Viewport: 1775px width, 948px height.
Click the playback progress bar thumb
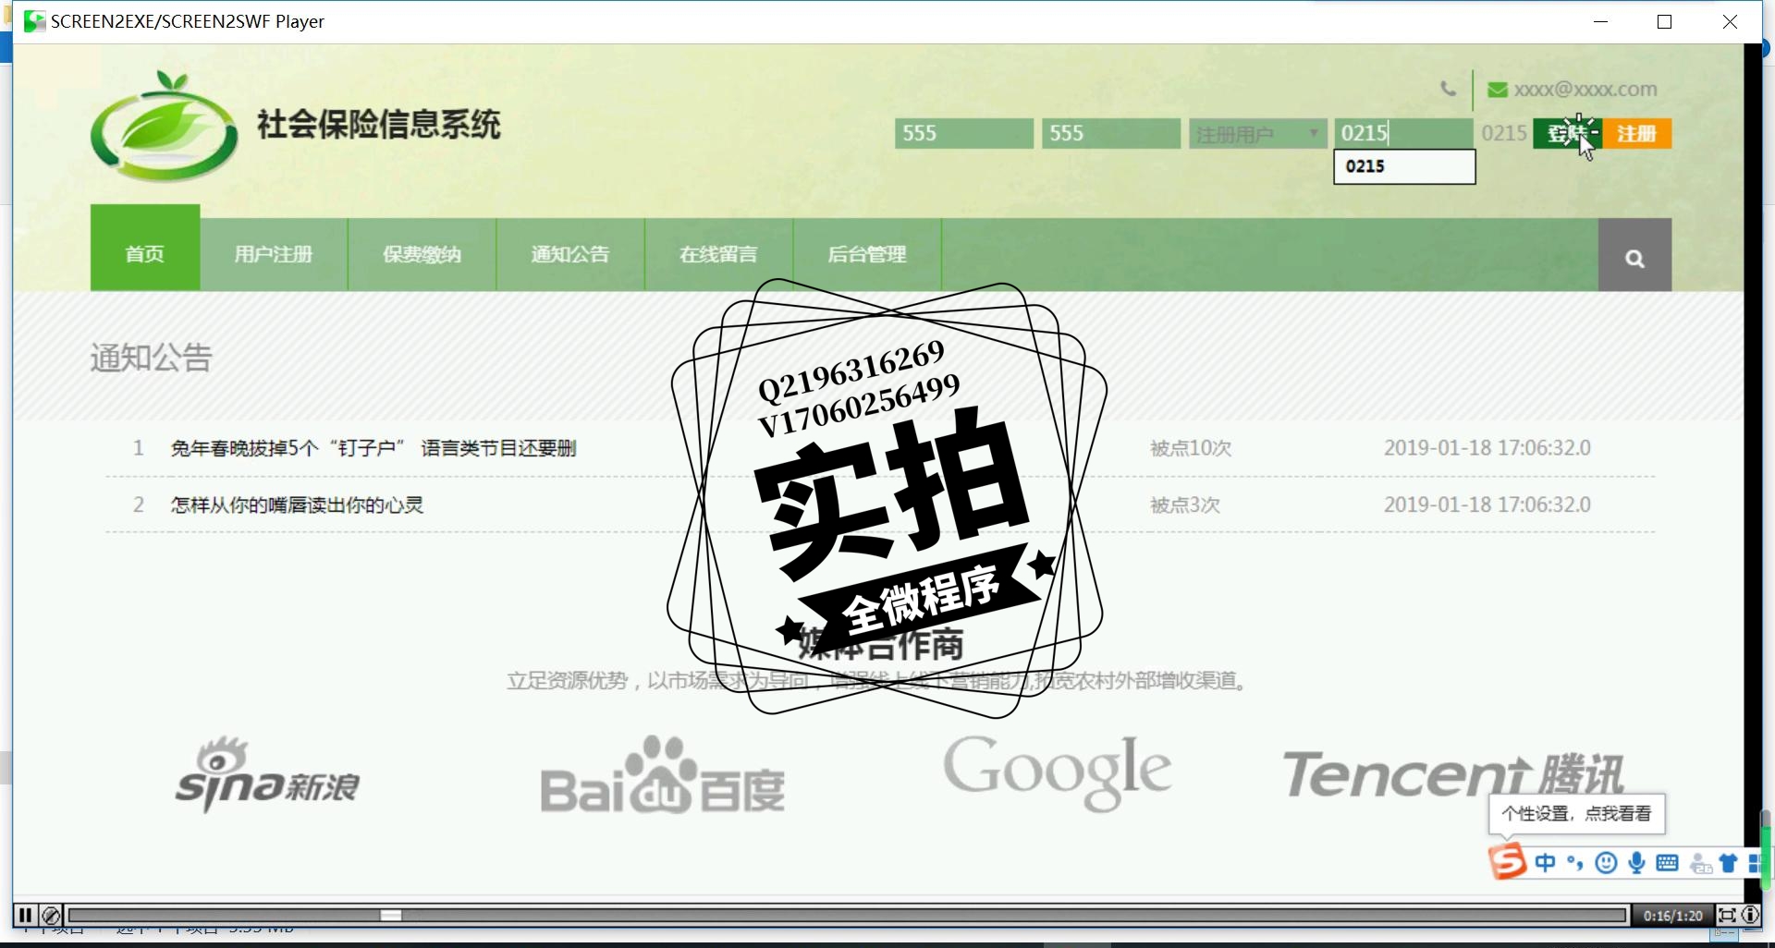(x=391, y=915)
